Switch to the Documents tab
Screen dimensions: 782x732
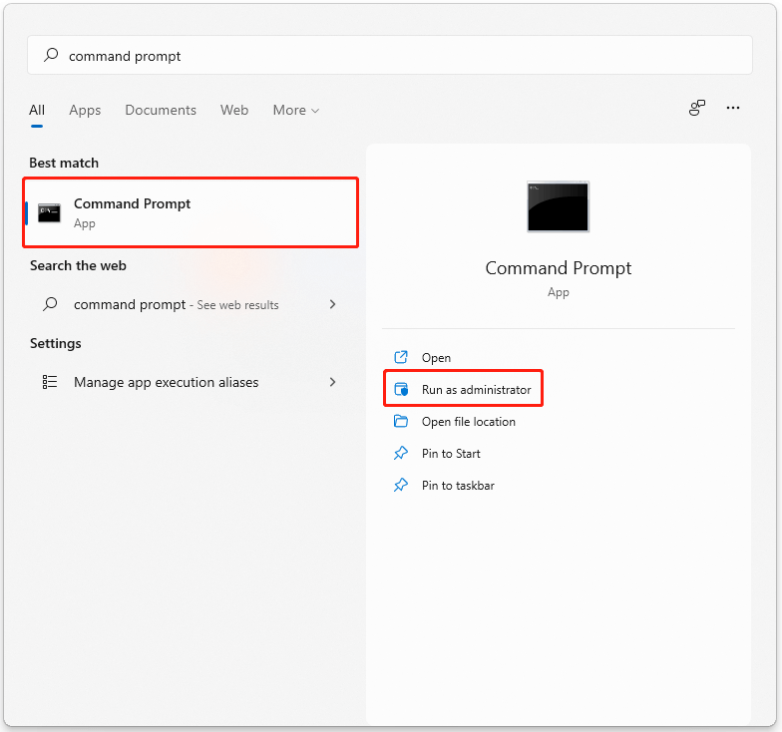point(161,110)
